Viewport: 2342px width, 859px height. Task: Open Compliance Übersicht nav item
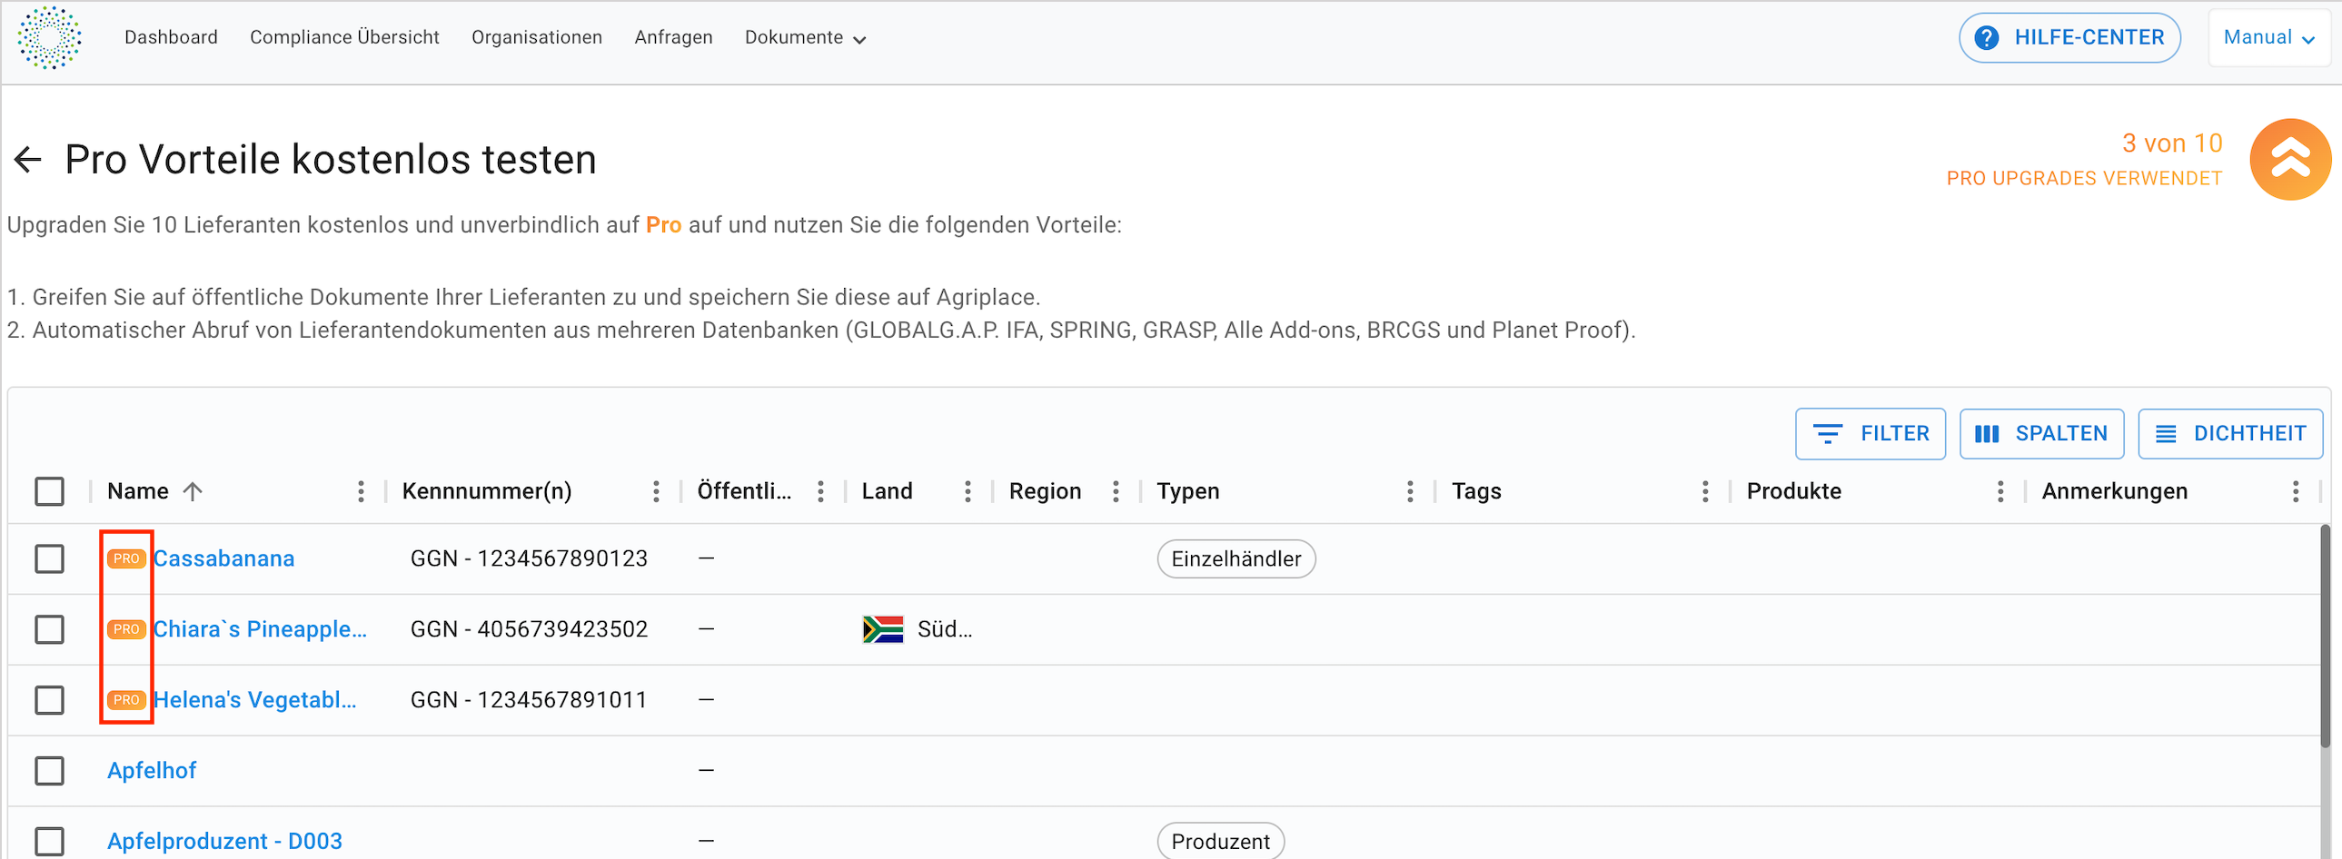[344, 37]
